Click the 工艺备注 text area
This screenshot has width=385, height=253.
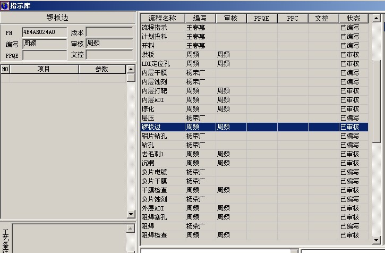[x=70, y=238]
